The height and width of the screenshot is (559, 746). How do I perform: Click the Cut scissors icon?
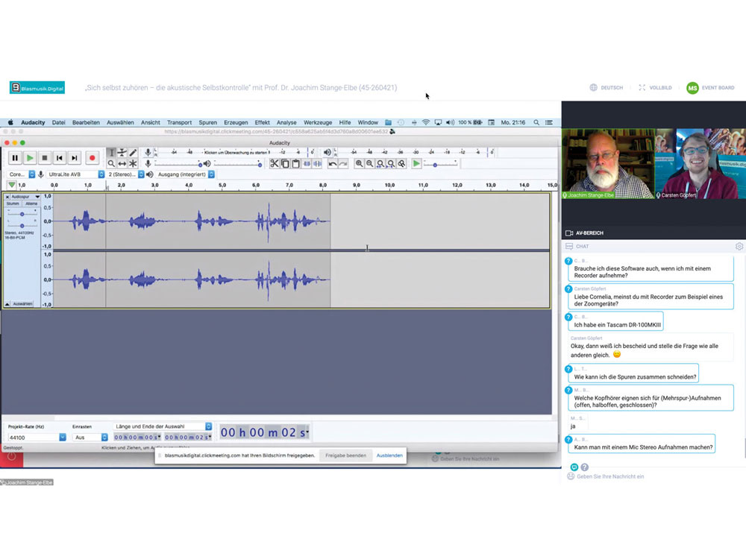(x=275, y=163)
